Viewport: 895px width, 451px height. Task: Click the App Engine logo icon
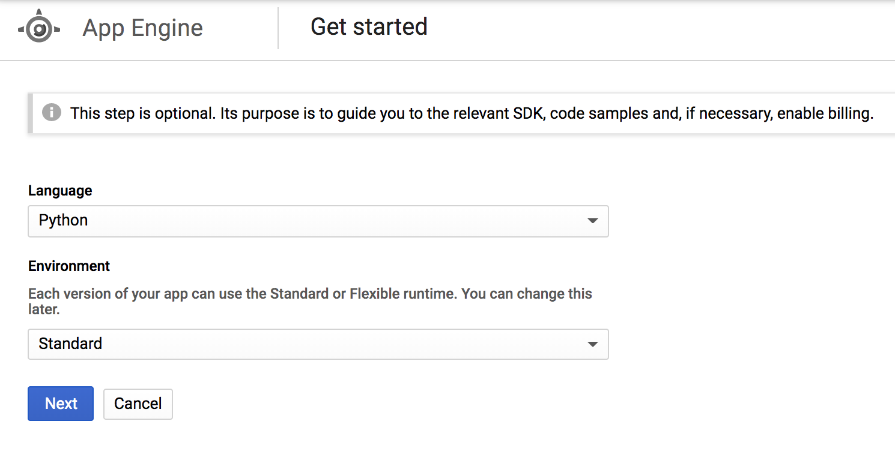pos(39,29)
